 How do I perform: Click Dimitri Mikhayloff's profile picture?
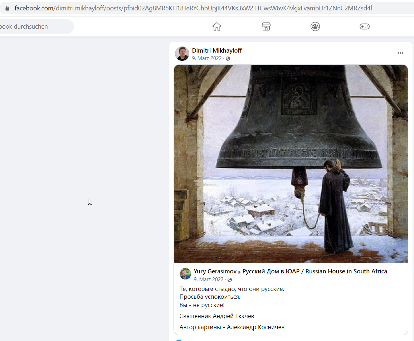[x=182, y=54]
